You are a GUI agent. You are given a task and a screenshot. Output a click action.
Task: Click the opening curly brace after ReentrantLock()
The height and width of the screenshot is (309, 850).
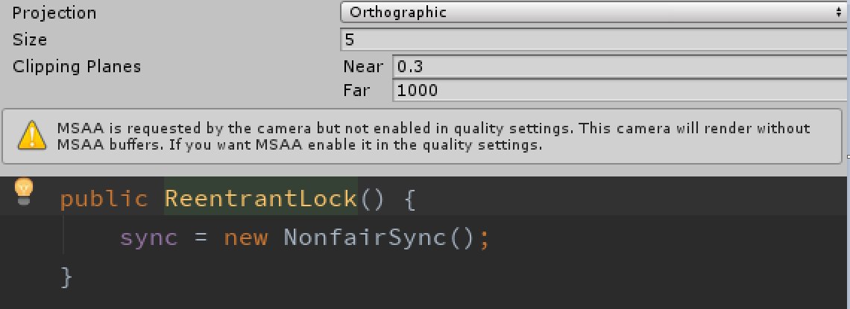click(410, 200)
